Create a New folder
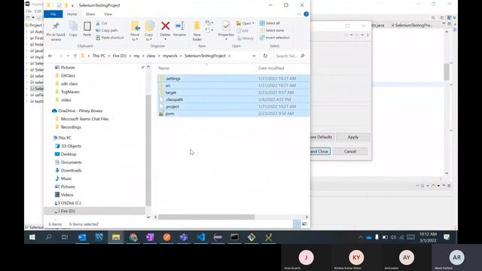482x271 pixels. 197,31
